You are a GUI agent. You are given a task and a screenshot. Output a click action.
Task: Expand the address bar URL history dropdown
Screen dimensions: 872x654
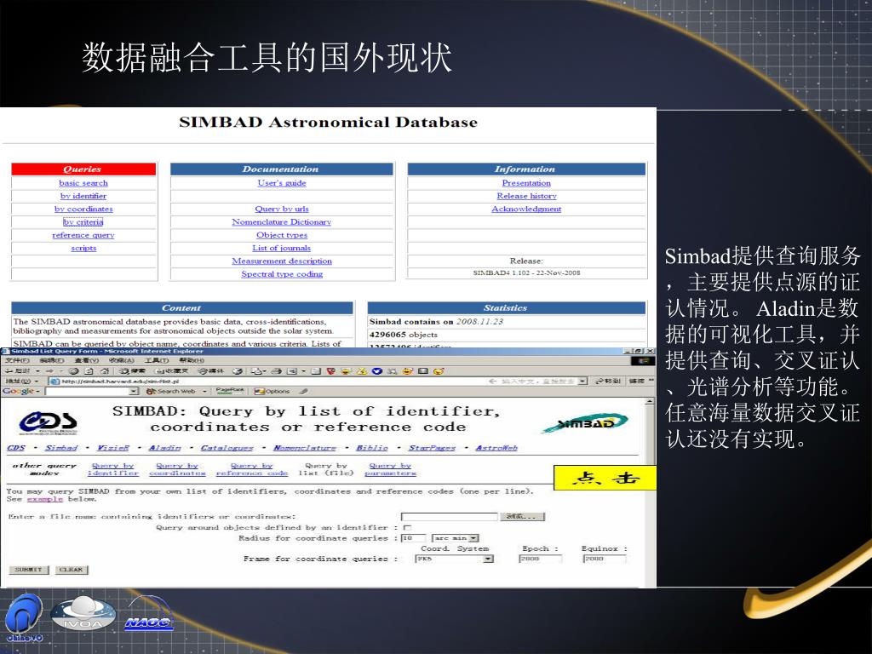pos(582,381)
